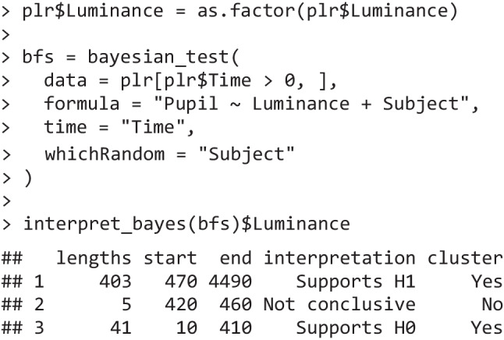Click the Supports H0 value in row 3
504x340 pixels.
[356, 328]
